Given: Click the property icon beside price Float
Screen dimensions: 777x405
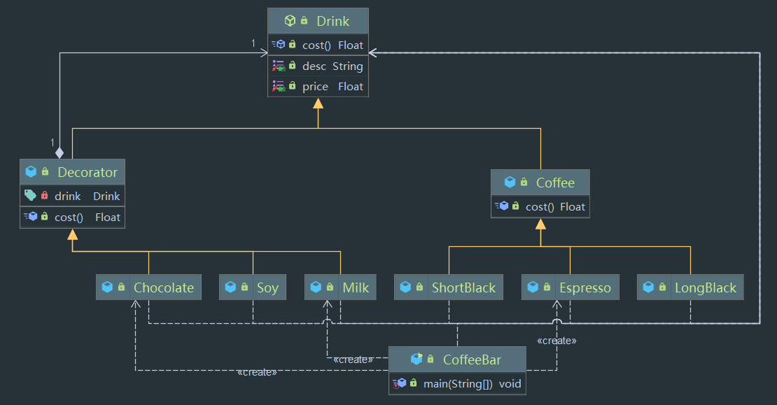Looking at the screenshot, I should [x=279, y=86].
